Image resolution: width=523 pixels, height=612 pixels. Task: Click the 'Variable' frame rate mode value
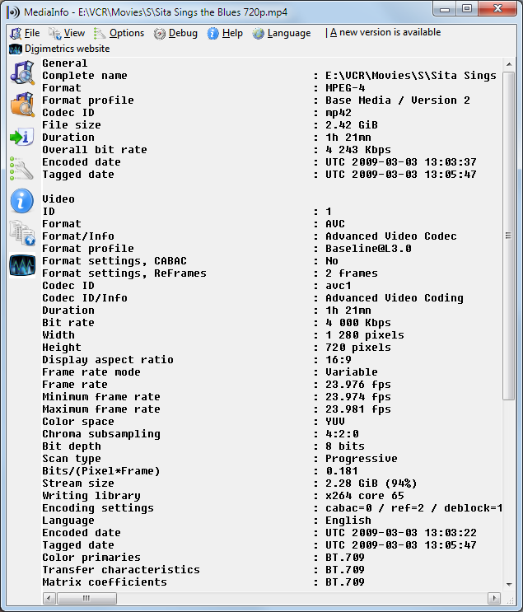pyautogui.click(x=352, y=372)
